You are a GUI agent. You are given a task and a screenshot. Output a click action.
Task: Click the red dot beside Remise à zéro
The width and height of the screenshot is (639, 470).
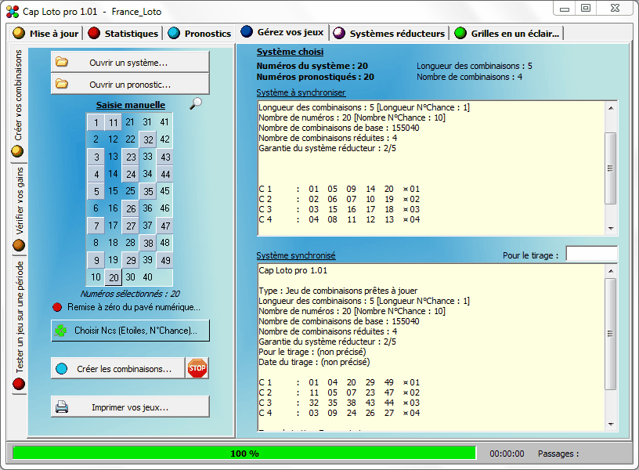(57, 307)
